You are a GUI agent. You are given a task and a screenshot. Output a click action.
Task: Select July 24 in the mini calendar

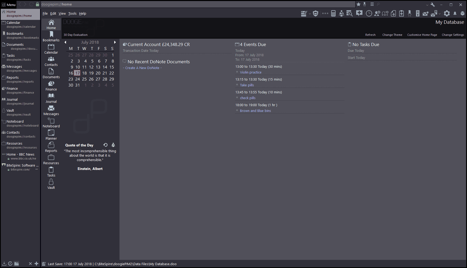coord(78,79)
